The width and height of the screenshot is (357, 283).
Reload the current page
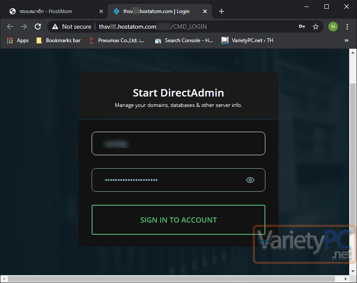pyautogui.click(x=38, y=27)
